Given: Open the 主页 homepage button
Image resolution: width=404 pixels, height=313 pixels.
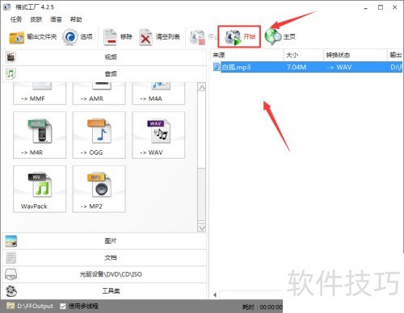Looking at the screenshot, I should pos(280,37).
